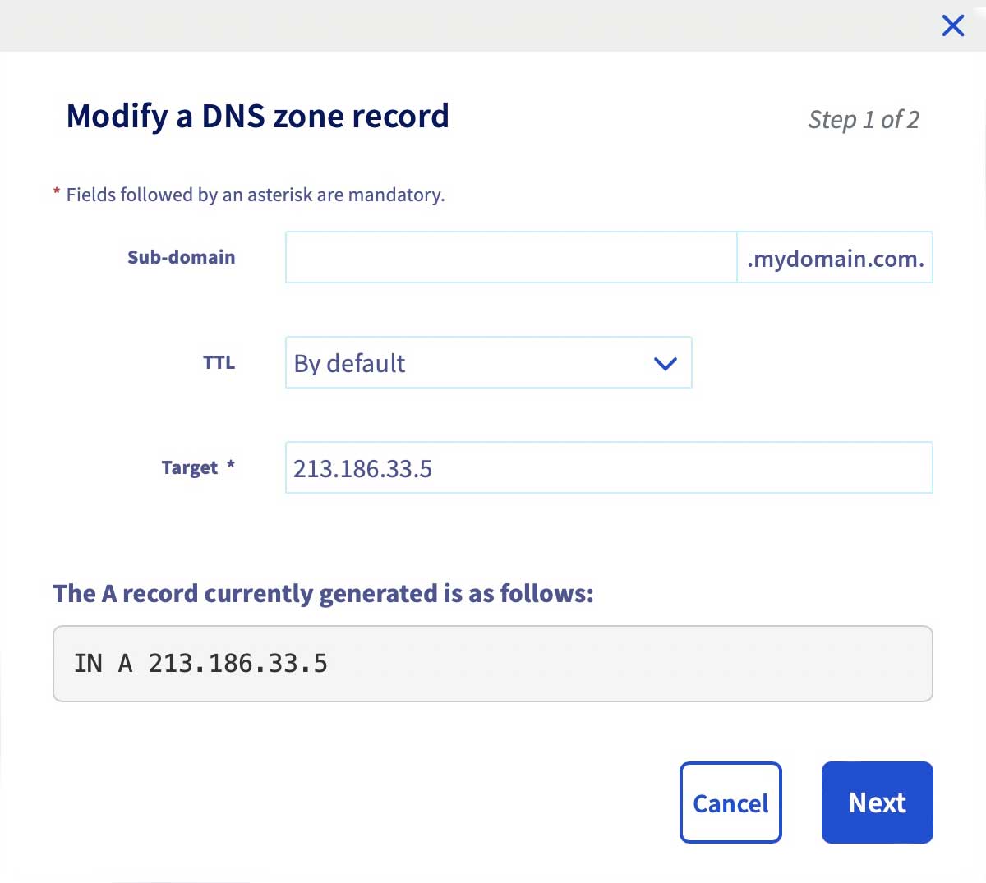This screenshot has height=883, width=986.
Task: Open the TTL "By default" dropdown
Action: 488,362
